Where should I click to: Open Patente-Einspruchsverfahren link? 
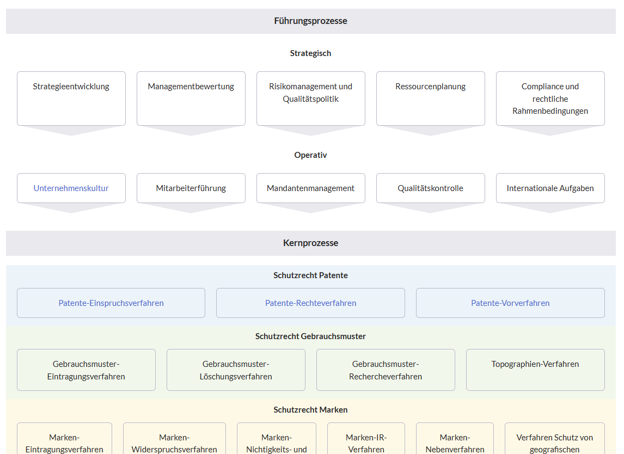click(x=111, y=303)
